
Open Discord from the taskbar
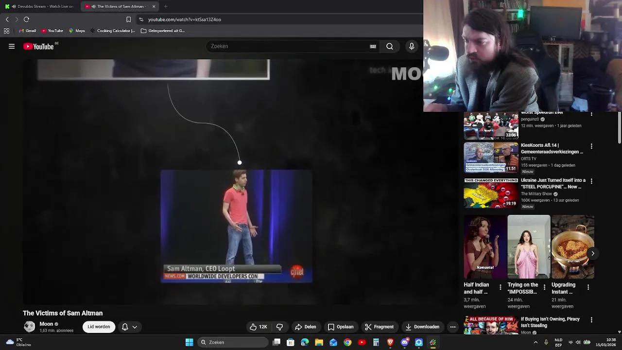tap(404, 342)
